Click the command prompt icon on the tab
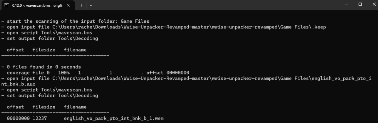Viewport: 378px width, 123px height. pos(6,5)
